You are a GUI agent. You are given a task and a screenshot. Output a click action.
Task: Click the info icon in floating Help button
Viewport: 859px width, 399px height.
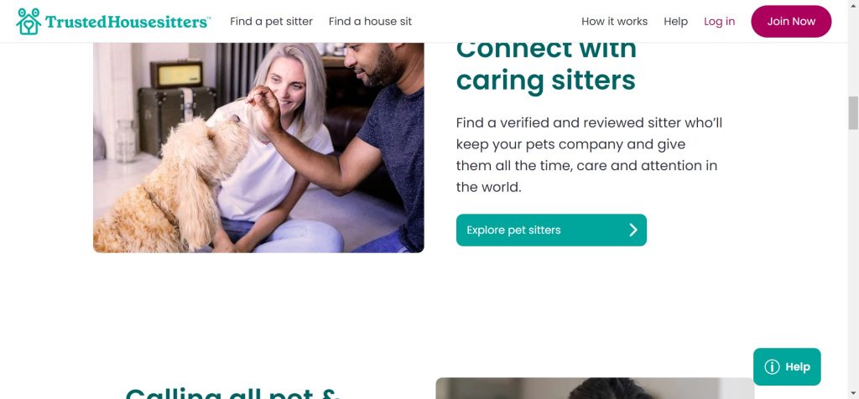[x=772, y=366]
